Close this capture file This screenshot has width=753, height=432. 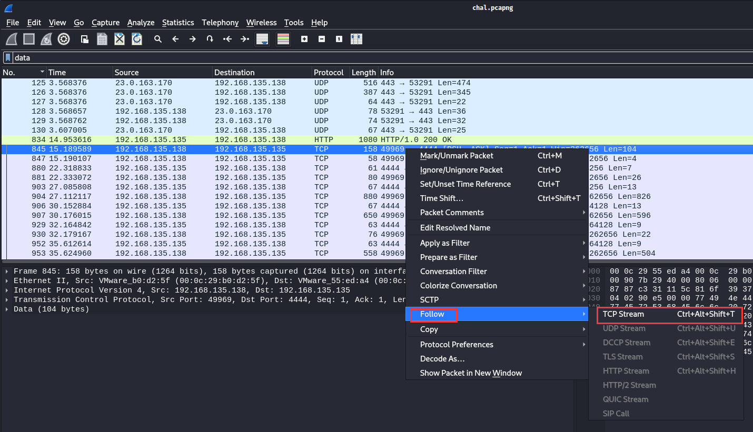[120, 39]
